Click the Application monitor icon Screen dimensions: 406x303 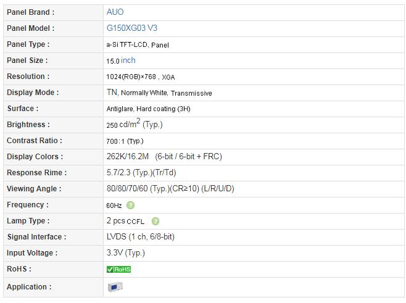115,287
